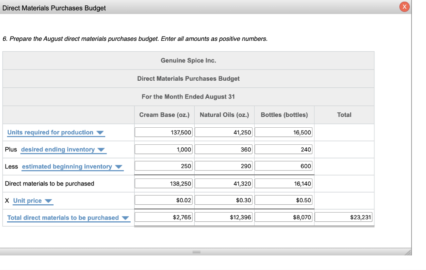This screenshot has width=426, height=270.
Task: Click the grand Total field $23,231
Action: point(343,217)
